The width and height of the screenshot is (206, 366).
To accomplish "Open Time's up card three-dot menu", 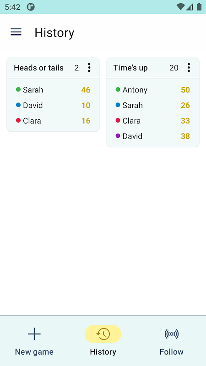I will [189, 68].
